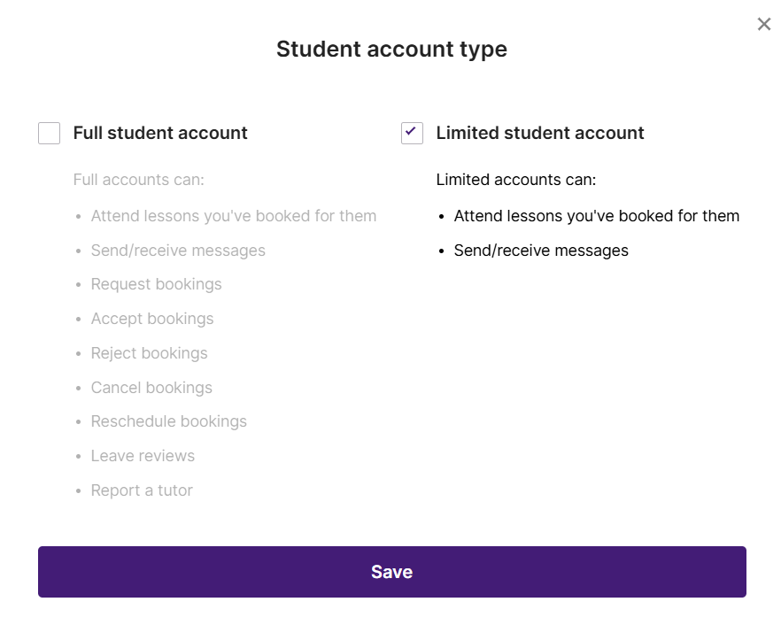Uncheck the Limited student account checkbox
This screenshot has height=625, width=781.
pyautogui.click(x=412, y=134)
